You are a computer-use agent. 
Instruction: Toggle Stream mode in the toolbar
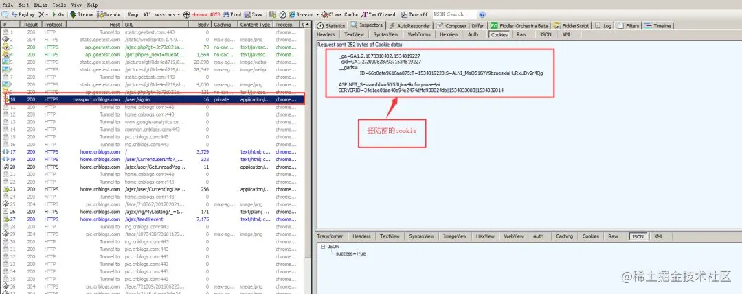82,14
